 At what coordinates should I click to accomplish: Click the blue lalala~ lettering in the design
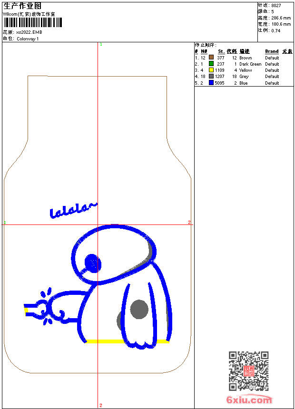click(73, 210)
